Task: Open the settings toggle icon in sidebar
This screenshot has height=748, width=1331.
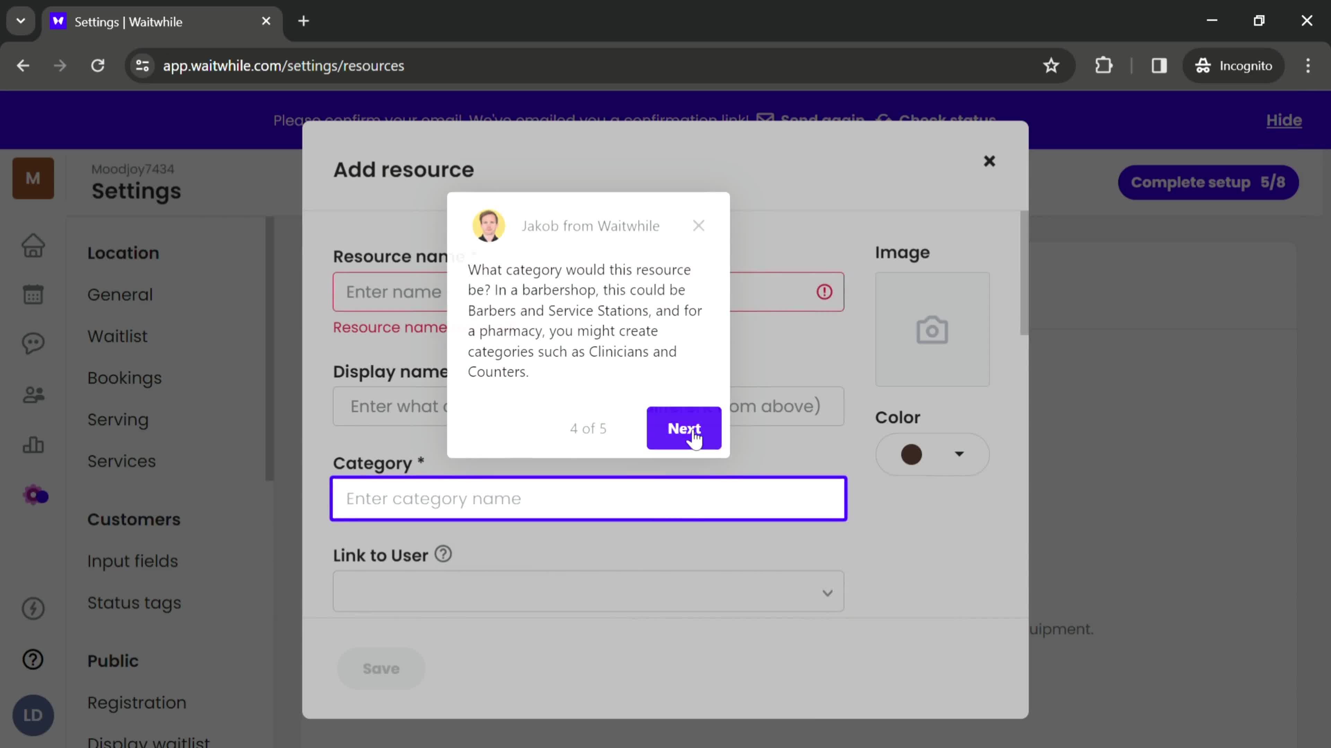Action: pos(35,496)
